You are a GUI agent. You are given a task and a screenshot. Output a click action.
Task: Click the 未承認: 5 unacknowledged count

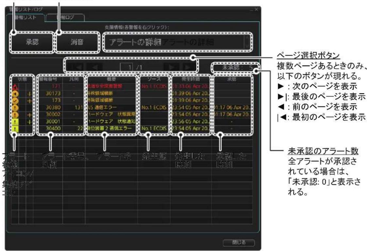tap(237, 67)
